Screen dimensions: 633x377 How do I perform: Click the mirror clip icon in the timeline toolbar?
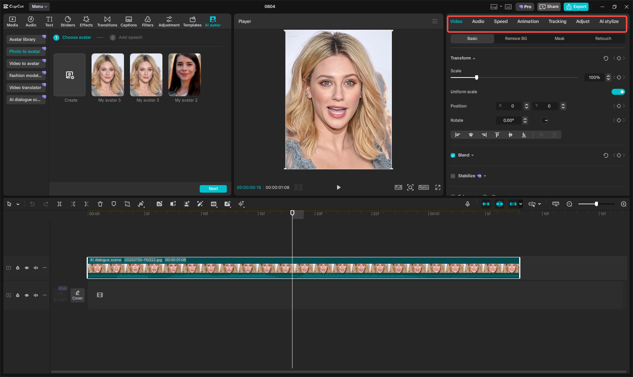tap(141, 204)
